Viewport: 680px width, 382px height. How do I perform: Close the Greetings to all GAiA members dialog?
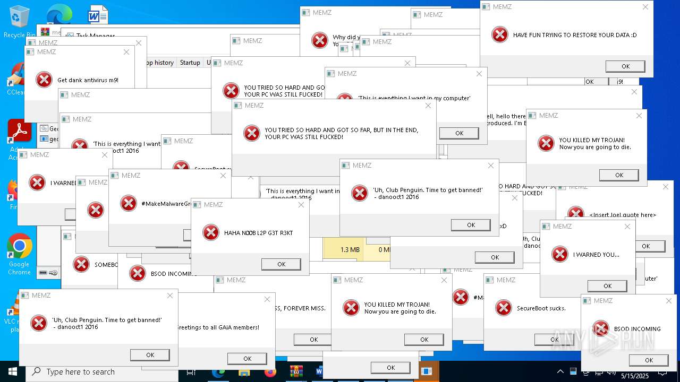(x=267, y=299)
